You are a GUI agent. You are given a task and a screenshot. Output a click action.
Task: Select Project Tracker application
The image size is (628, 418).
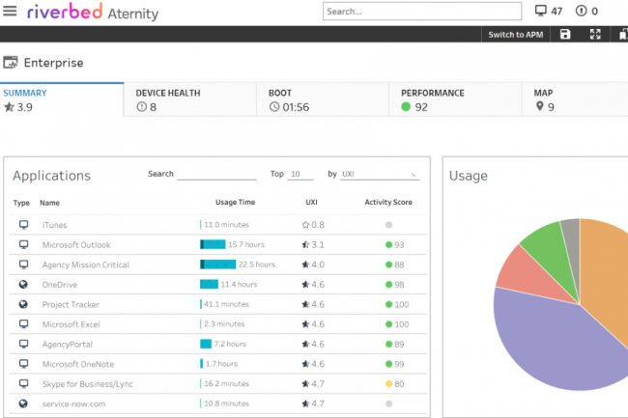(71, 304)
